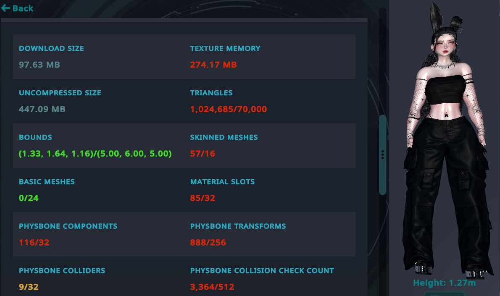Select the green Bounds values text
The height and width of the screenshot is (296, 500).
click(95, 154)
